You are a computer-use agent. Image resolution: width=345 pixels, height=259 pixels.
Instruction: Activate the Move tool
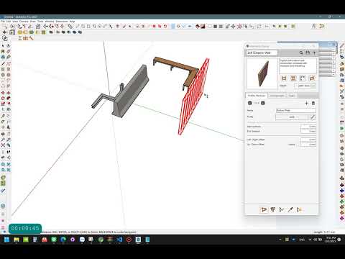pos(3,93)
